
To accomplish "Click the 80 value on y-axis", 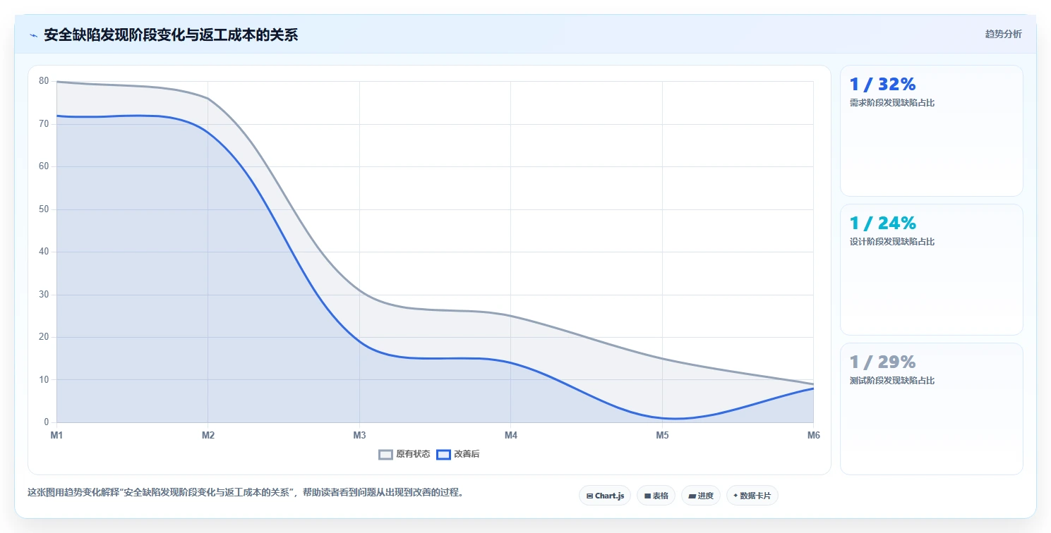I will (x=44, y=81).
